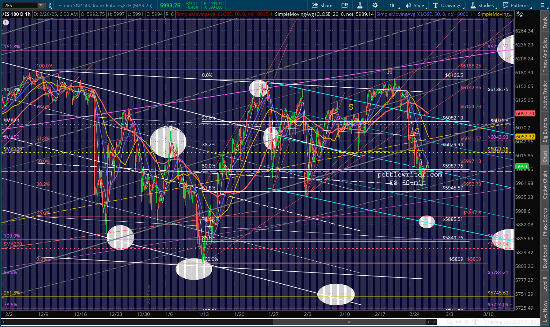Open the Patterns menu
The image size is (550, 327).
point(517,5)
